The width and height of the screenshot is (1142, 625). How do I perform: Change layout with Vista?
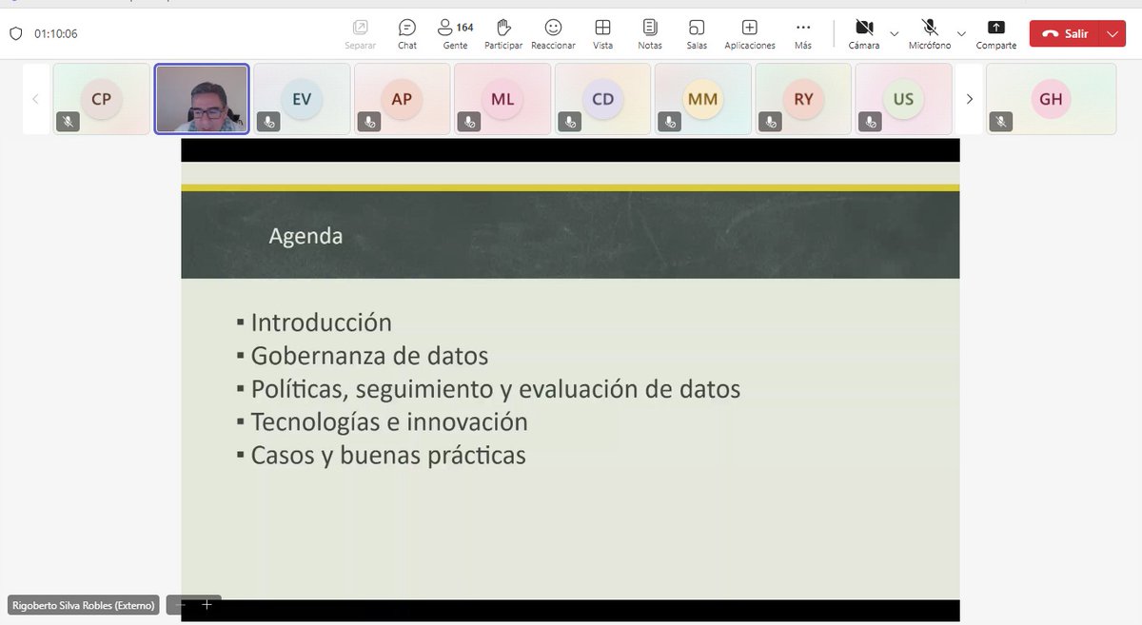click(602, 33)
